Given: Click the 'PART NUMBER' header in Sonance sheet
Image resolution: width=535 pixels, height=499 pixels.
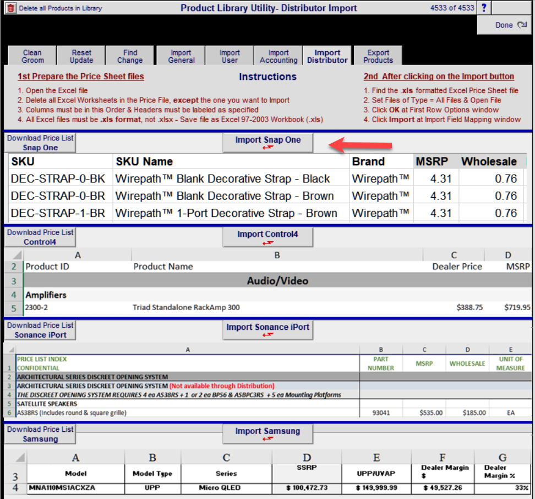Looking at the screenshot, I should click(381, 364).
